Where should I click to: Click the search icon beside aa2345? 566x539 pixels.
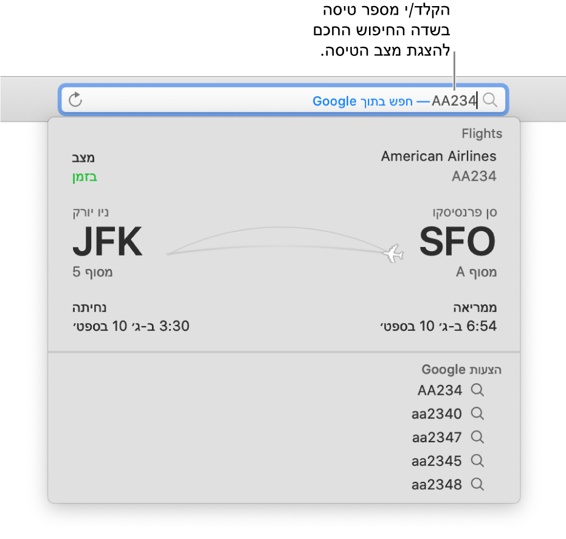(x=477, y=461)
